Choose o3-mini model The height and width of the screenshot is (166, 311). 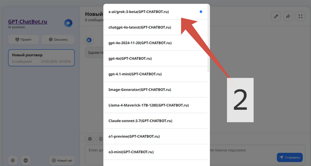155,152
